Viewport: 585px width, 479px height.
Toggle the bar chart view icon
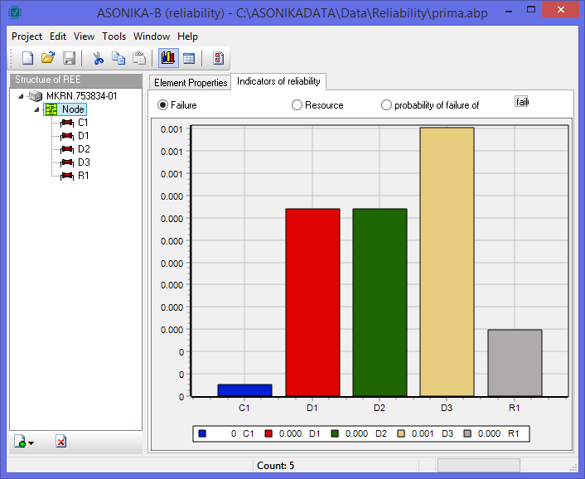point(167,58)
